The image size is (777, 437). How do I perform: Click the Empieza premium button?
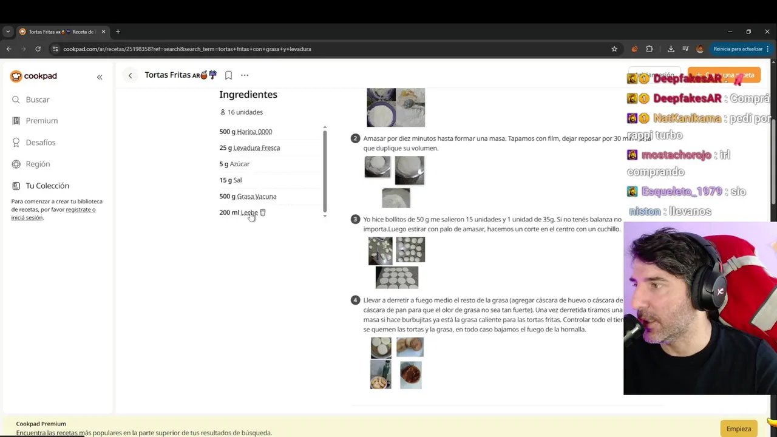pos(739,429)
